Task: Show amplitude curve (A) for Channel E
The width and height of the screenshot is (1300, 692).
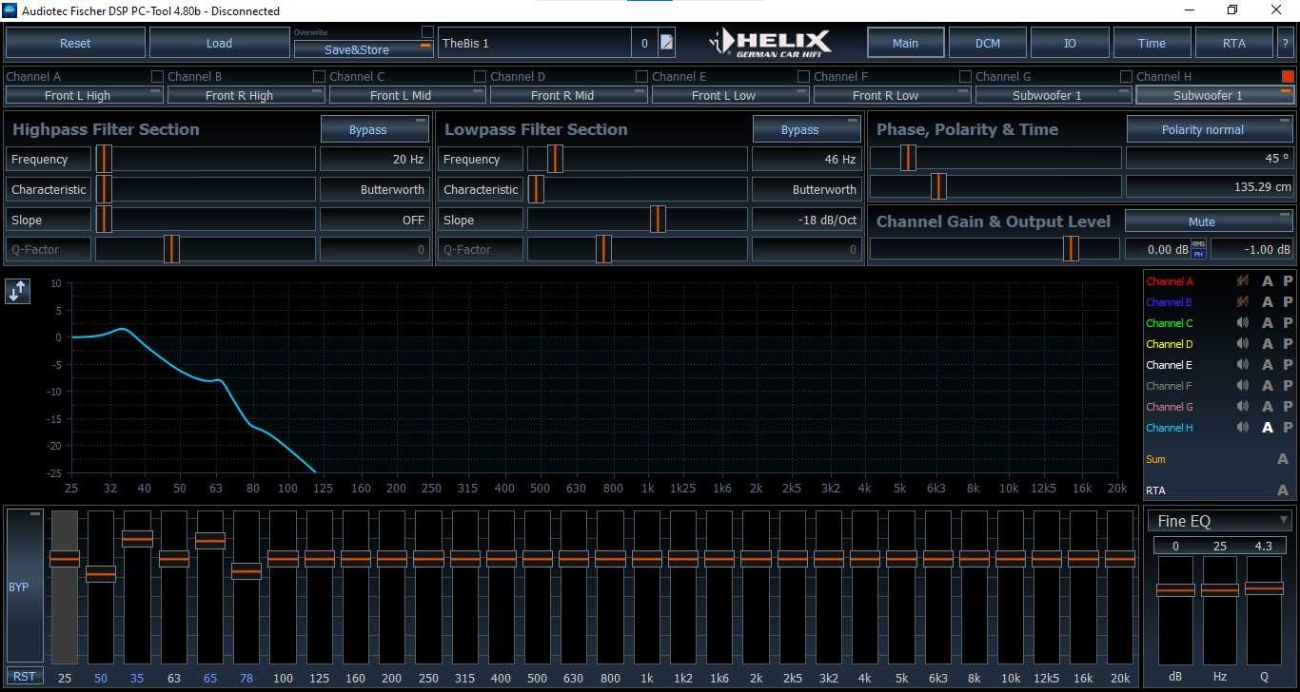Action: (1267, 365)
